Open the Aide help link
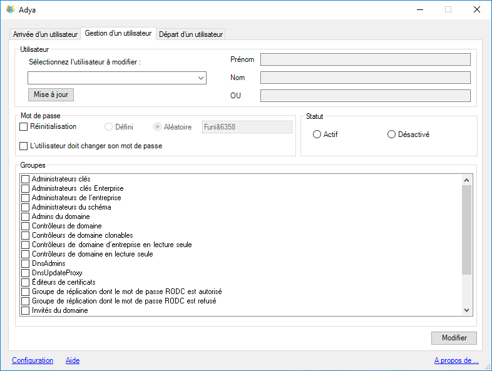This screenshot has width=492, height=371. 73,360
